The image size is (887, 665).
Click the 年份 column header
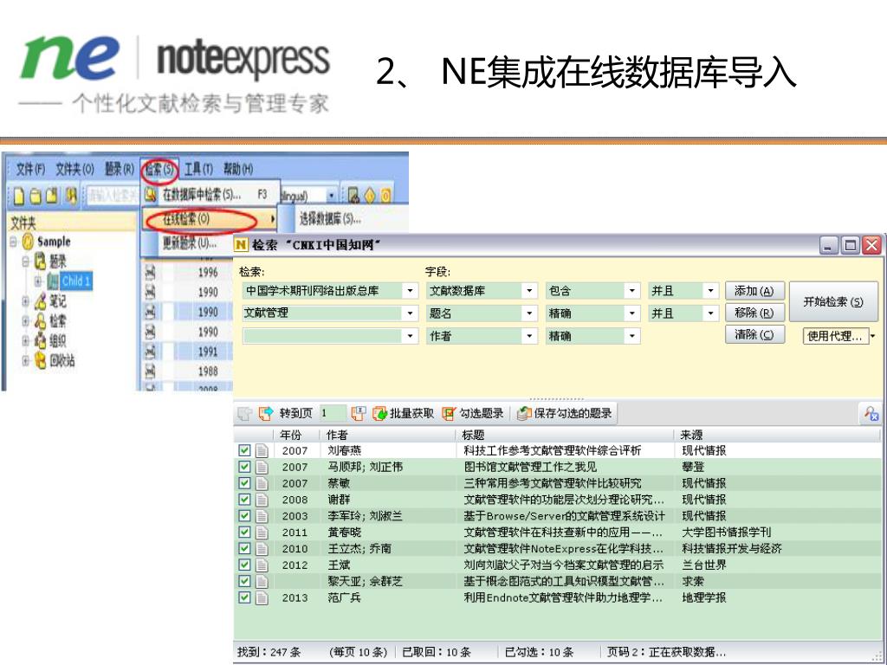(298, 435)
